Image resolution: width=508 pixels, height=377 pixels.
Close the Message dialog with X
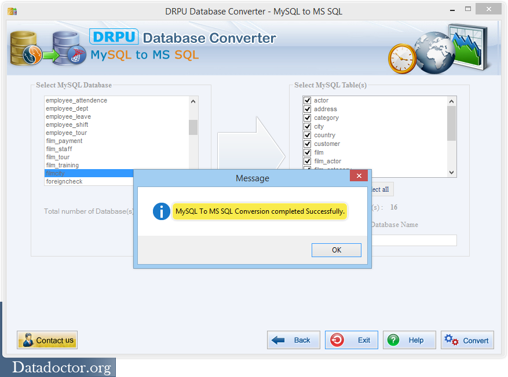click(x=359, y=175)
